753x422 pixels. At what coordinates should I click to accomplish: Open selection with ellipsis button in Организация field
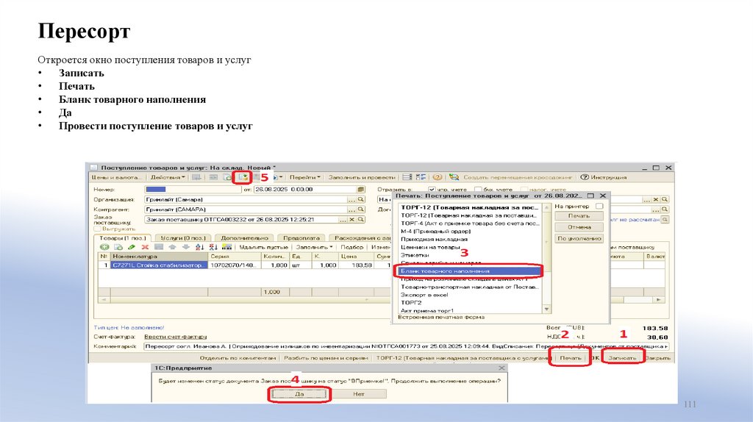[x=352, y=199]
